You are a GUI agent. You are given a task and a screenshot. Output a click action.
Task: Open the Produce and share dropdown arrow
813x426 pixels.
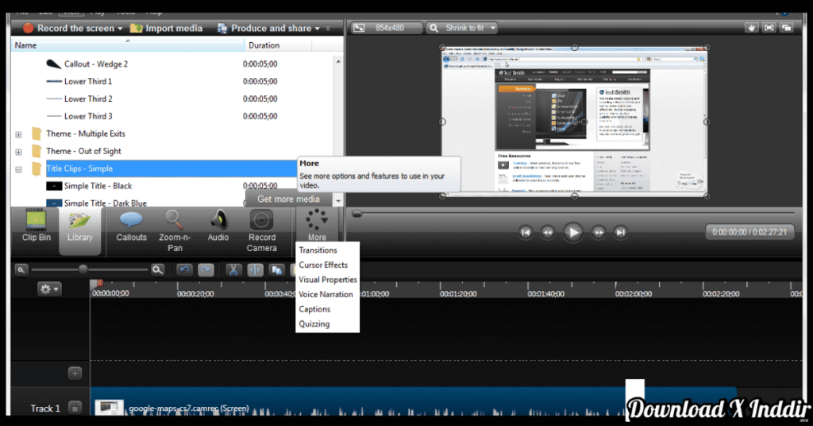tap(318, 29)
